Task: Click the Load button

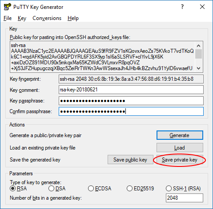Action: click(180, 147)
